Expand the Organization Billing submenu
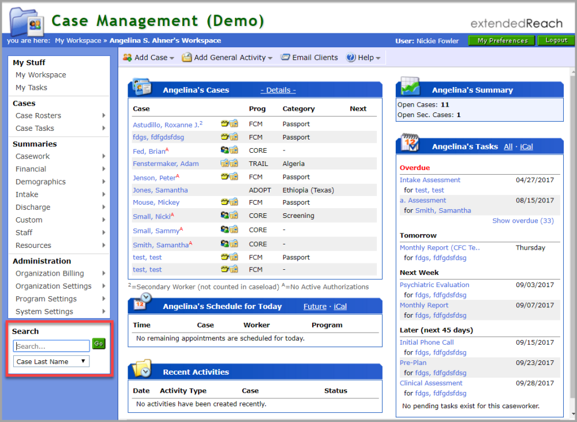This screenshot has height=422, width=577. (104, 273)
